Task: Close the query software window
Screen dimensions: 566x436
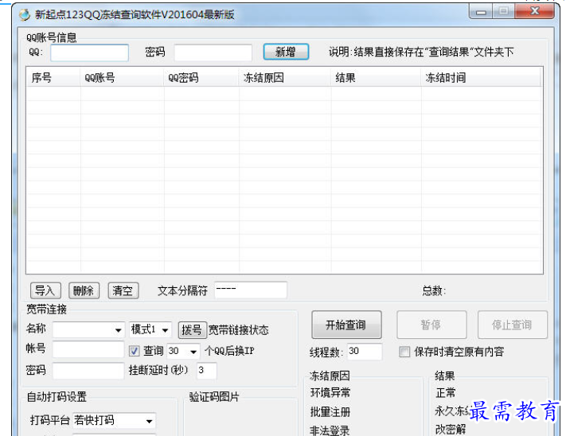Action: 535,12
